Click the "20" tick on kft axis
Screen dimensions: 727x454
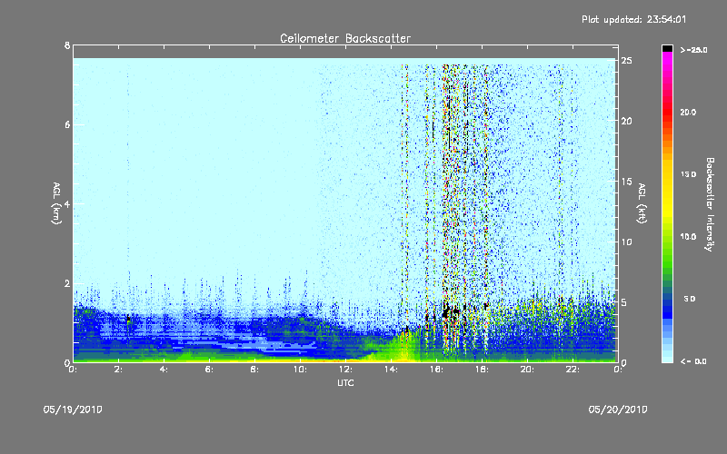[627, 121]
